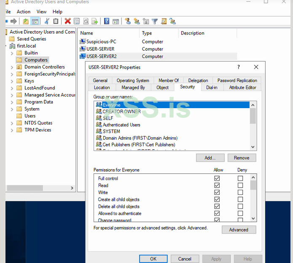Viewport: 293px width, 263px height.
Task: Click the left pane horizontal scrollbar
Action: (x=38, y=188)
